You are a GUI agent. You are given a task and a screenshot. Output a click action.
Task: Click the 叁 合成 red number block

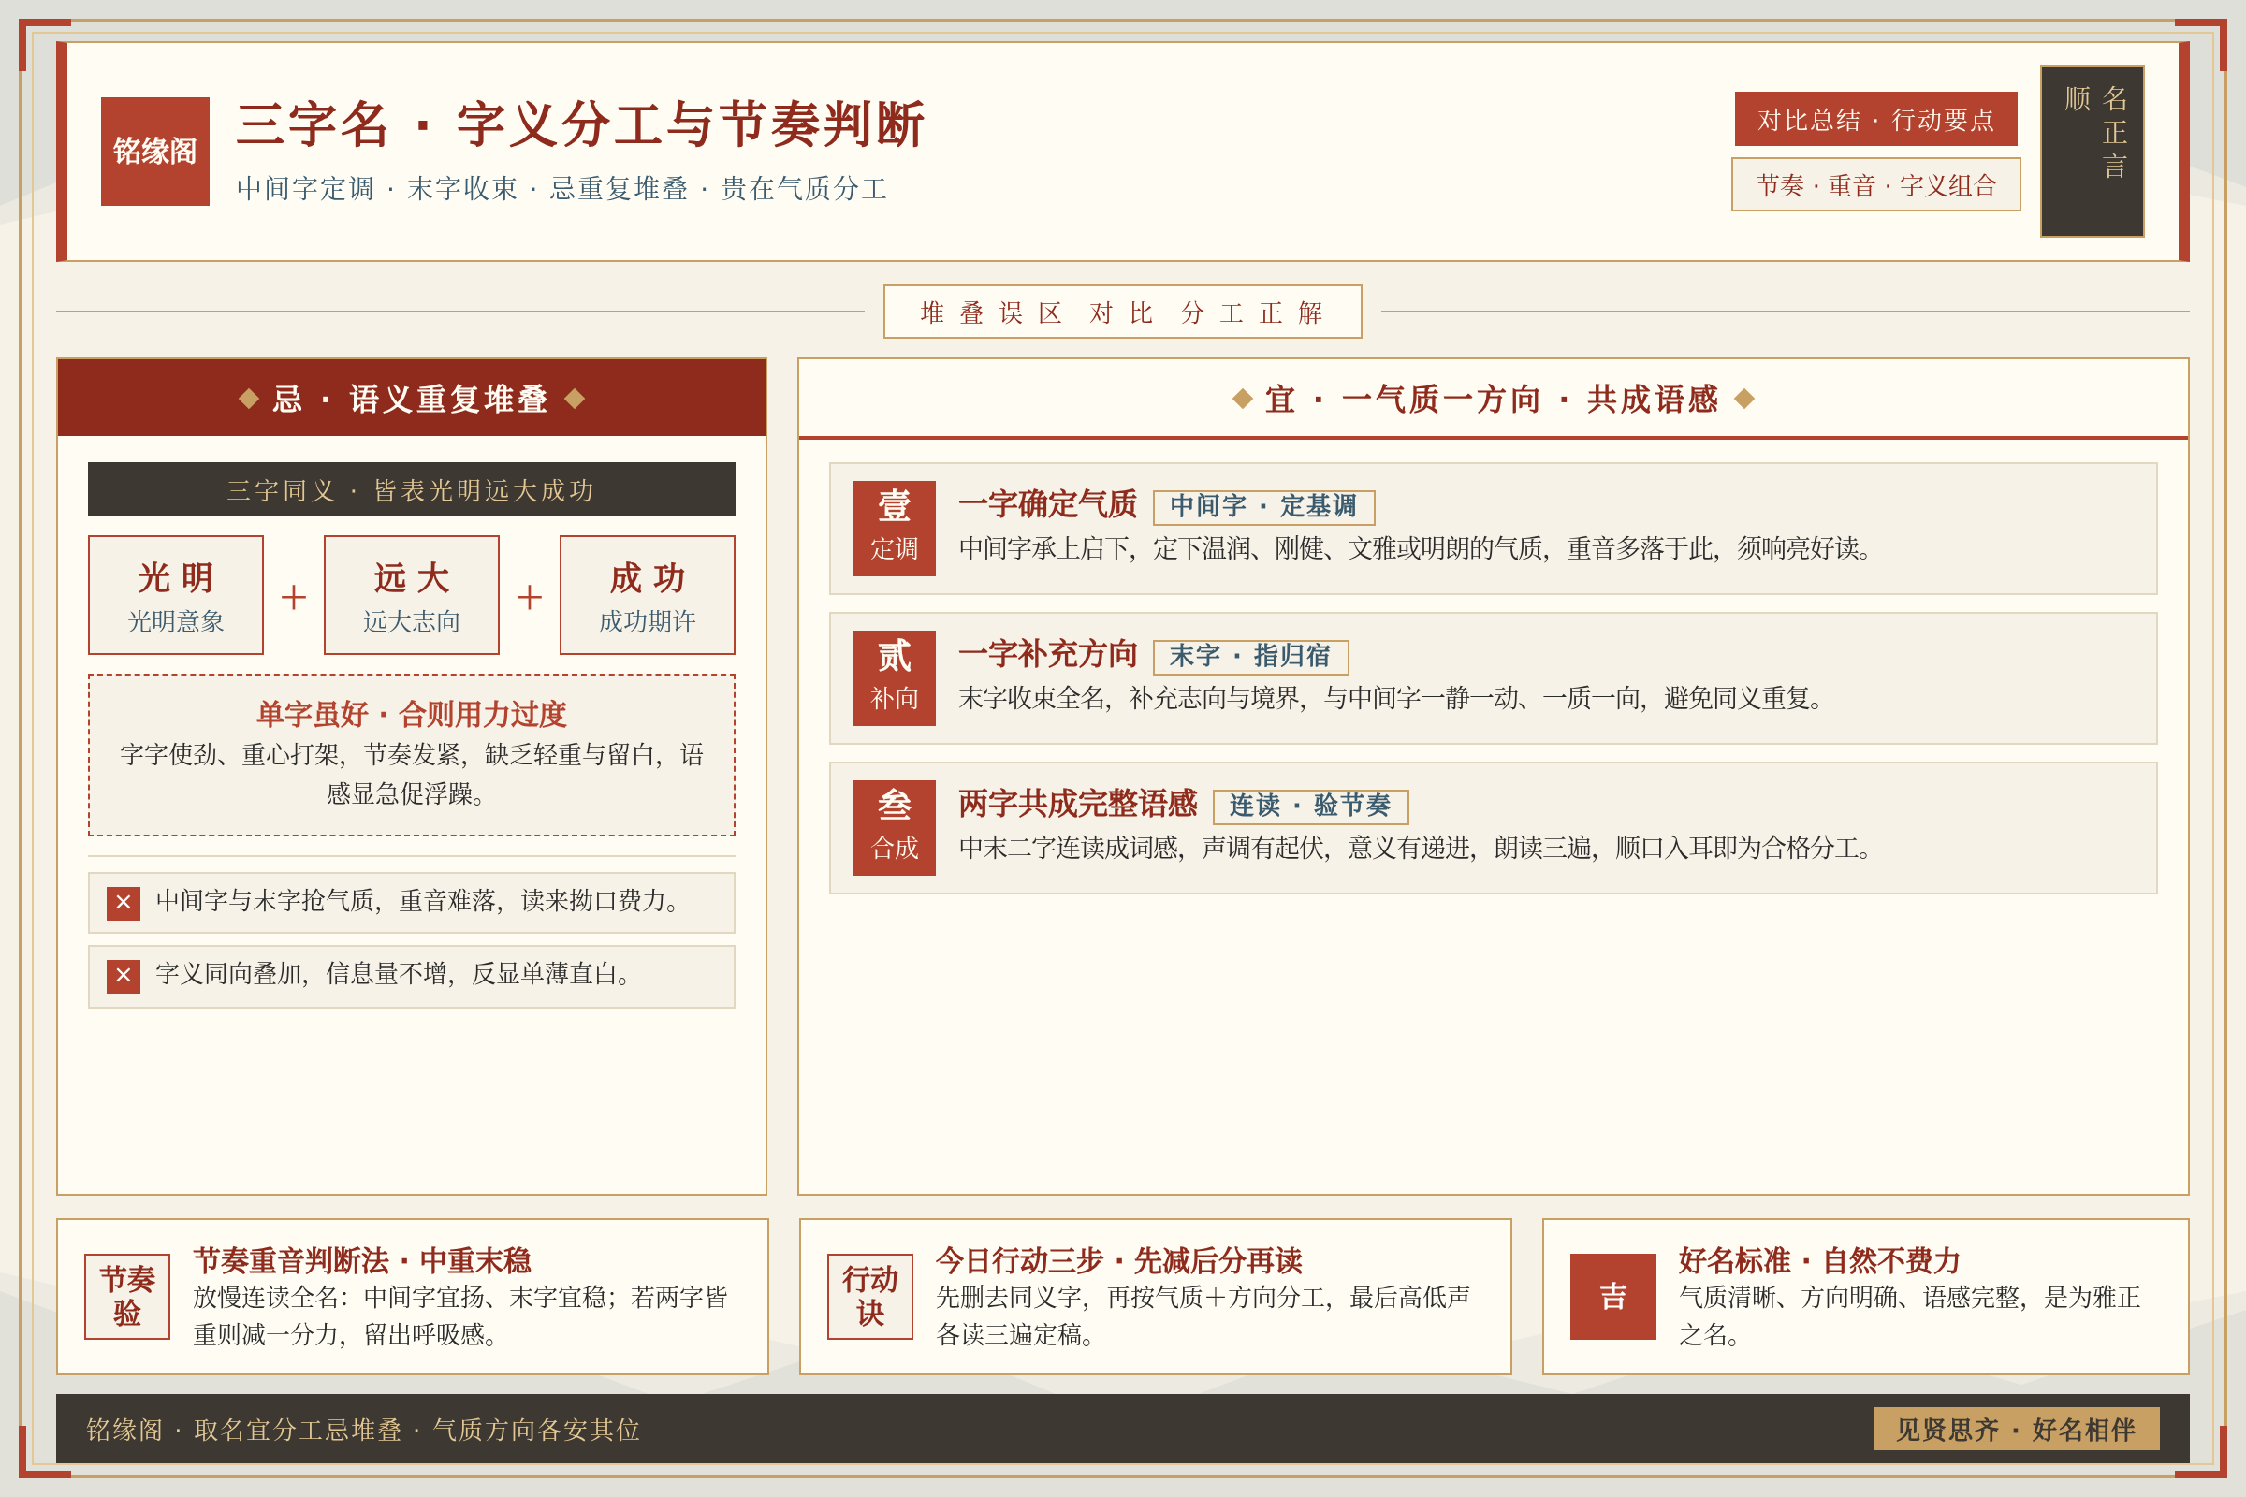(x=894, y=828)
